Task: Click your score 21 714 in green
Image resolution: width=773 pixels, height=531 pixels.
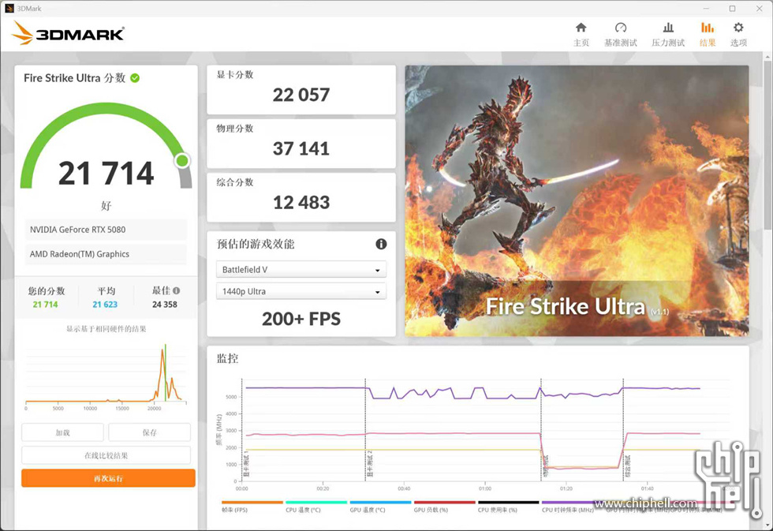Action: [46, 305]
